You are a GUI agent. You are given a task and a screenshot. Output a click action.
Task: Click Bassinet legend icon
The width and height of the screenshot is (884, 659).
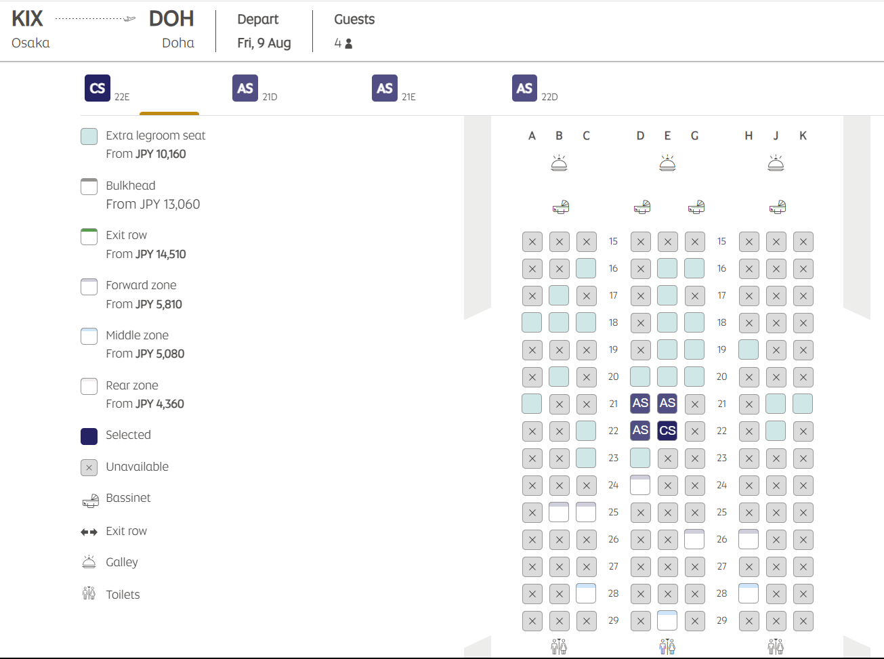(90, 501)
